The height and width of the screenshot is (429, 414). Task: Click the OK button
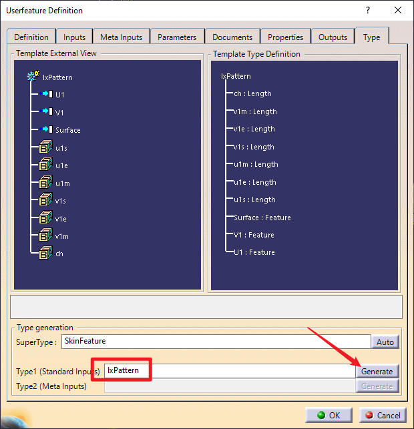(329, 415)
